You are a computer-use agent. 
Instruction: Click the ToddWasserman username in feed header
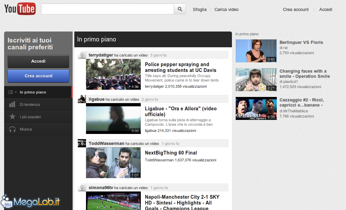[x=106, y=144]
